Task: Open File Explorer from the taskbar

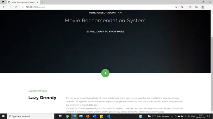Action: point(81,116)
